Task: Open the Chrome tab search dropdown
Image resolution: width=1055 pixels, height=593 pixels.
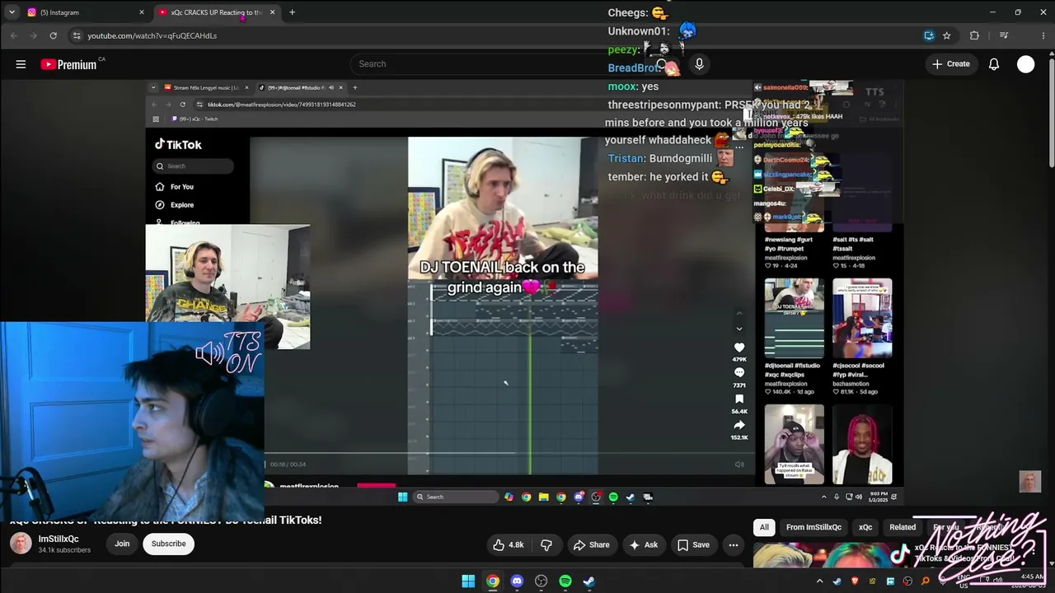Action: pos(12,12)
